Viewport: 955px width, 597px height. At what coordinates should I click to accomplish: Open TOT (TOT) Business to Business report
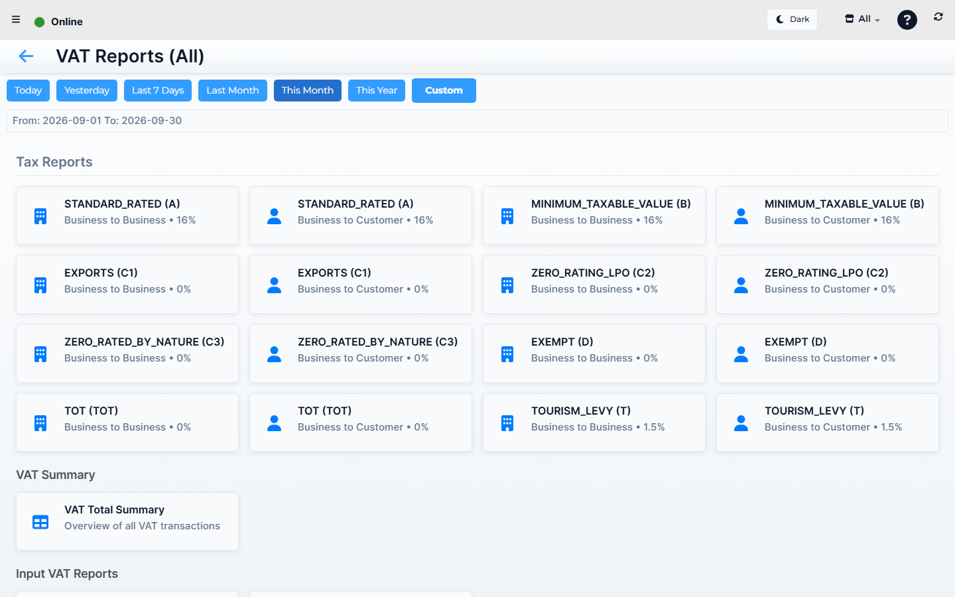[127, 423]
